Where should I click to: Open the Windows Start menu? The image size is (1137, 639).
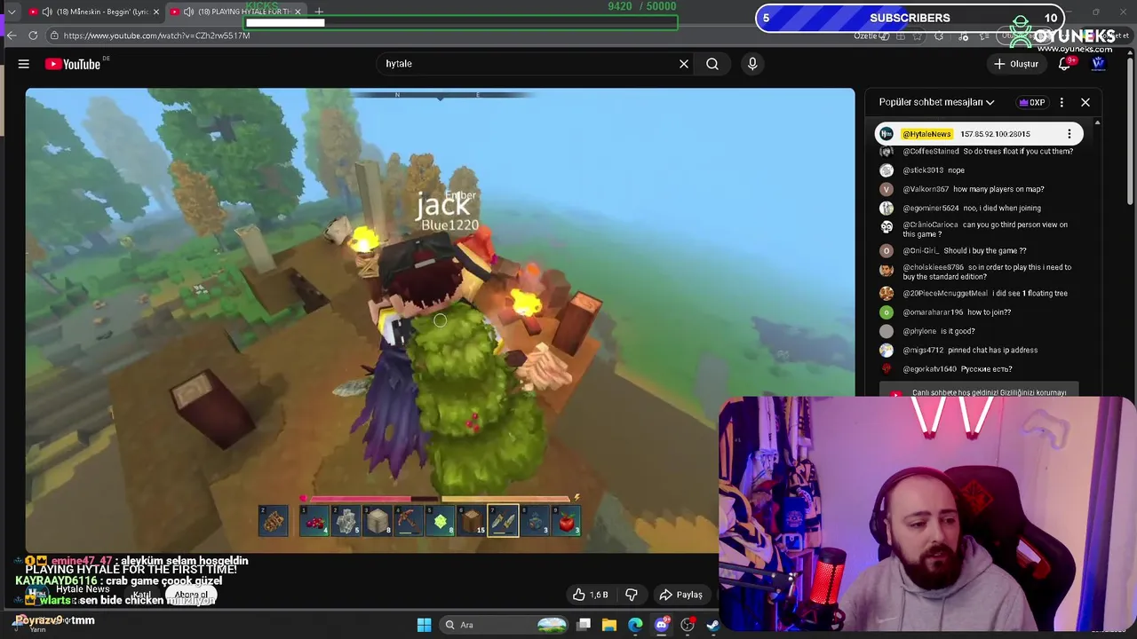click(x=424, y=625)
